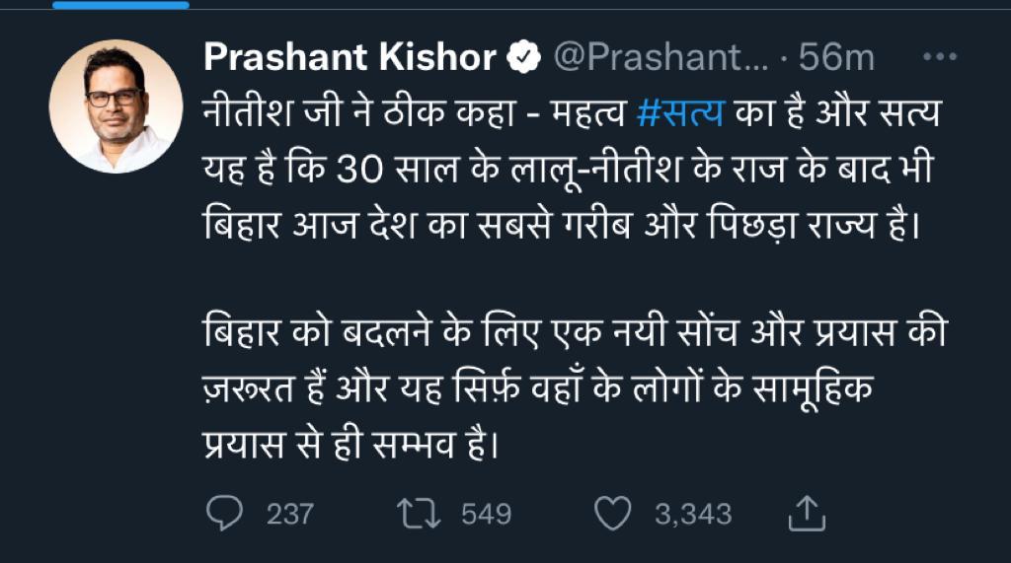Select the blue active tab indicator at top
Viewport: 1011px width, 563px height.
[94, 5]
